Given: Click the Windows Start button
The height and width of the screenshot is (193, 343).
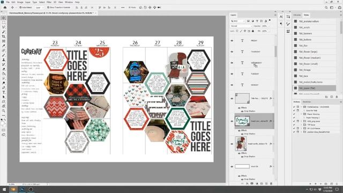Looking at the screenshot, I should (x=4, y=189).
